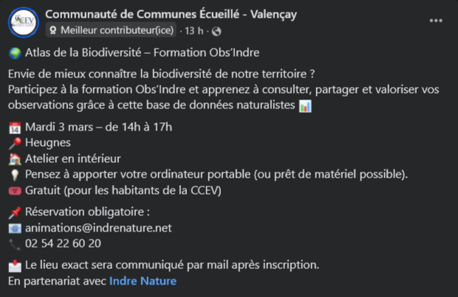Click the house emoji beside Atelier en intérieur
This screenshot has height=297, width=458.
(x=15, y=158)
